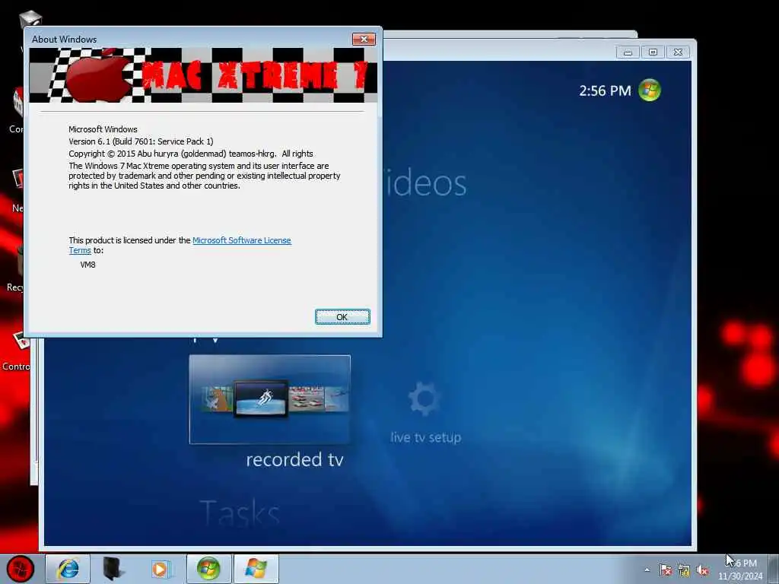Minimize the Media Center window
779x584 pixels.
tap(628, 52)
